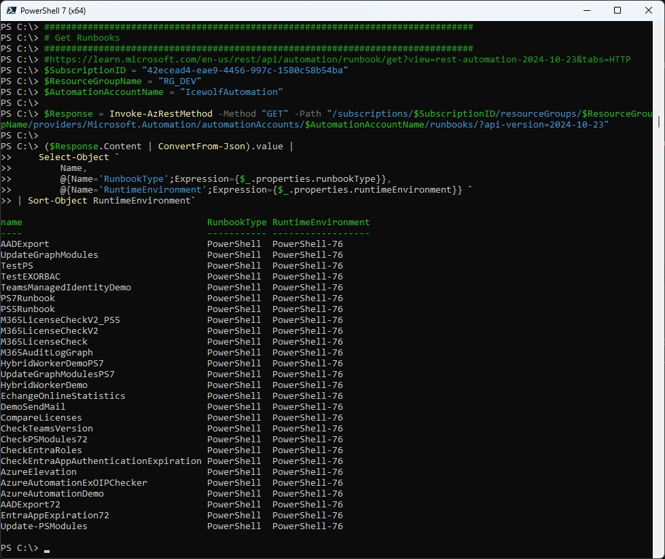665x559 pixels.
Task: Click the "RG_DEV" string value
Action: (180, 81)
